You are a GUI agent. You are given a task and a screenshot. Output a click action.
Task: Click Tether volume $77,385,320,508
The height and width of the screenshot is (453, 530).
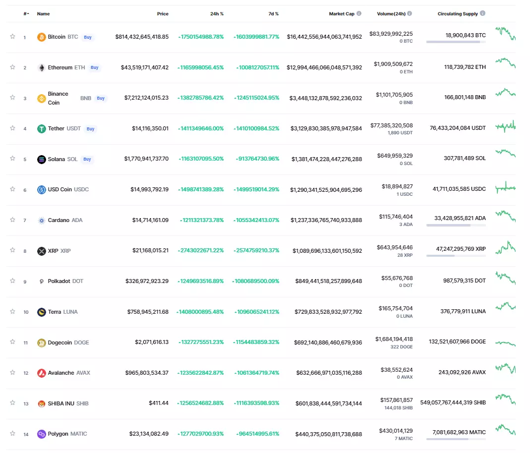point(391,126)
